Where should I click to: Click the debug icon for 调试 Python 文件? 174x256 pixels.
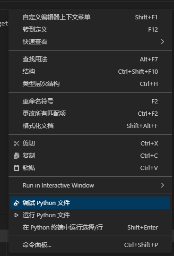coord(17,203)
